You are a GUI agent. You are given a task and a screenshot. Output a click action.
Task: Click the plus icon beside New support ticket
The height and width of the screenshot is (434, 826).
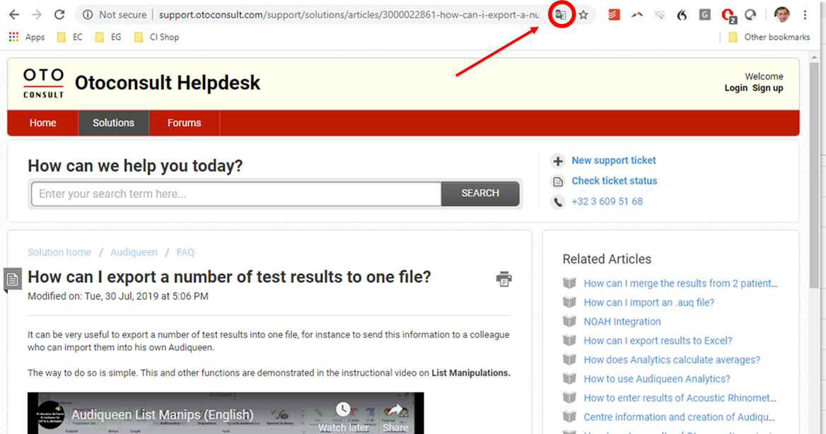[x=558, y=160]
